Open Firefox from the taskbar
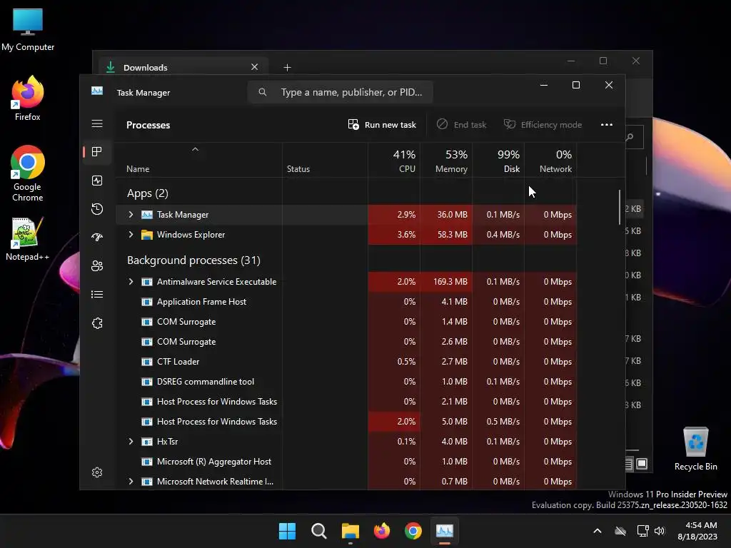The height and width of the screenshot is (548, 731). coord(382,531)
